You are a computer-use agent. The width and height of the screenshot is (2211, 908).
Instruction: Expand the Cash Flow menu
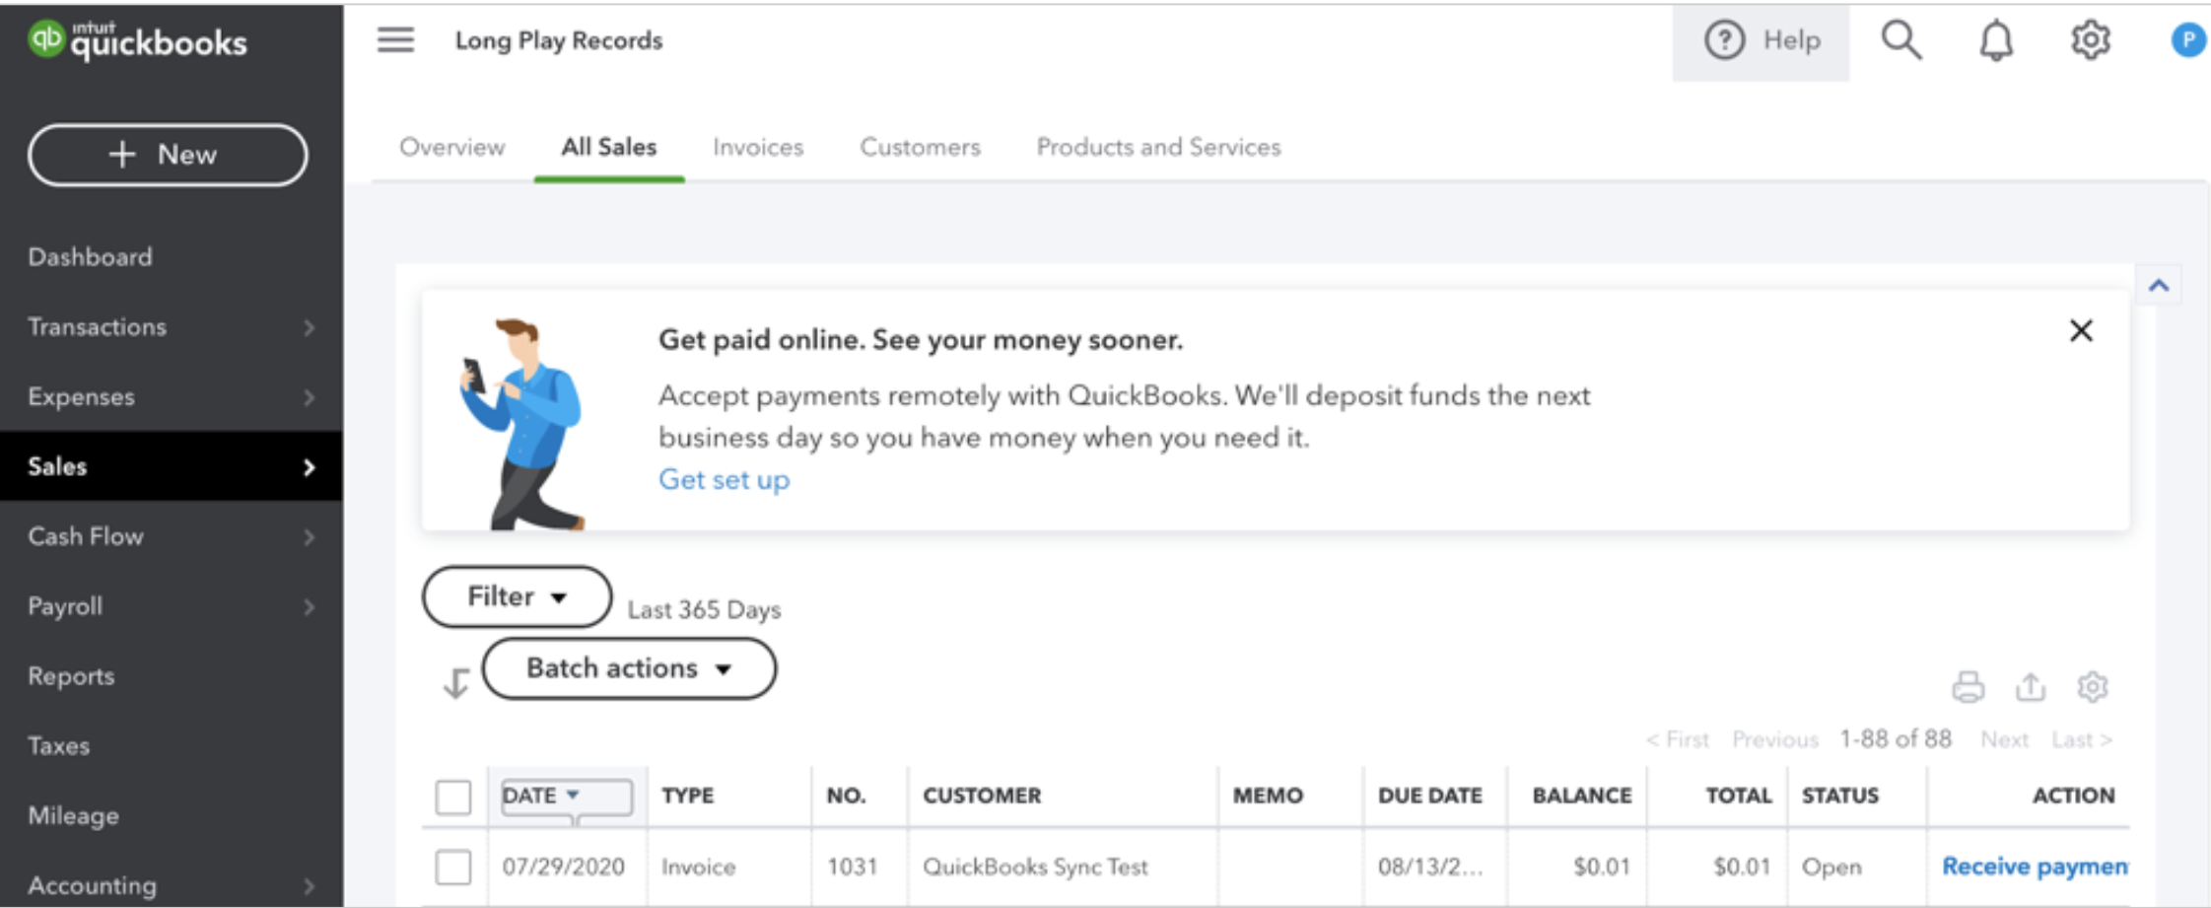pyautogui.click(x=172, y=536)
